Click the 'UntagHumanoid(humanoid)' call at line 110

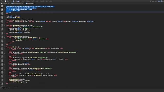click(17, 79)
